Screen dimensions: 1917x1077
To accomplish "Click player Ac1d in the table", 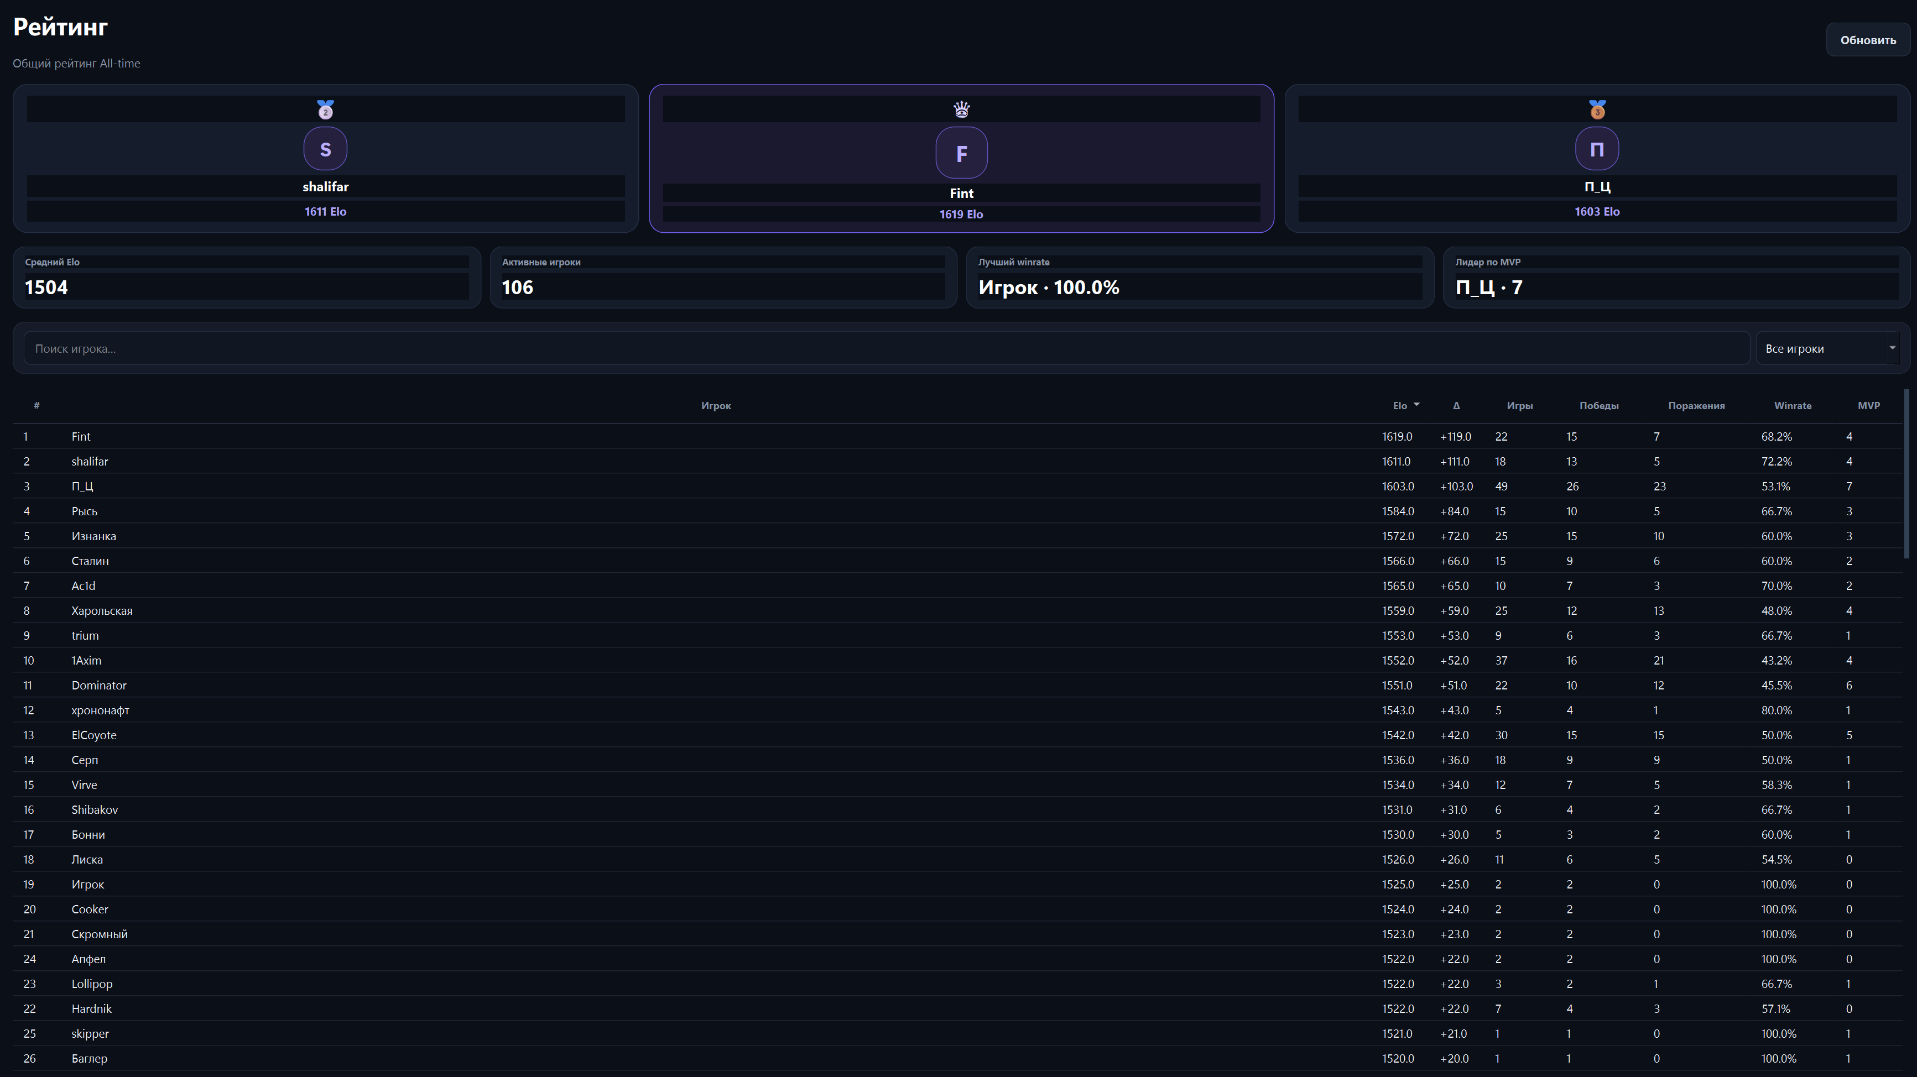I will click(x=82, y=586).
